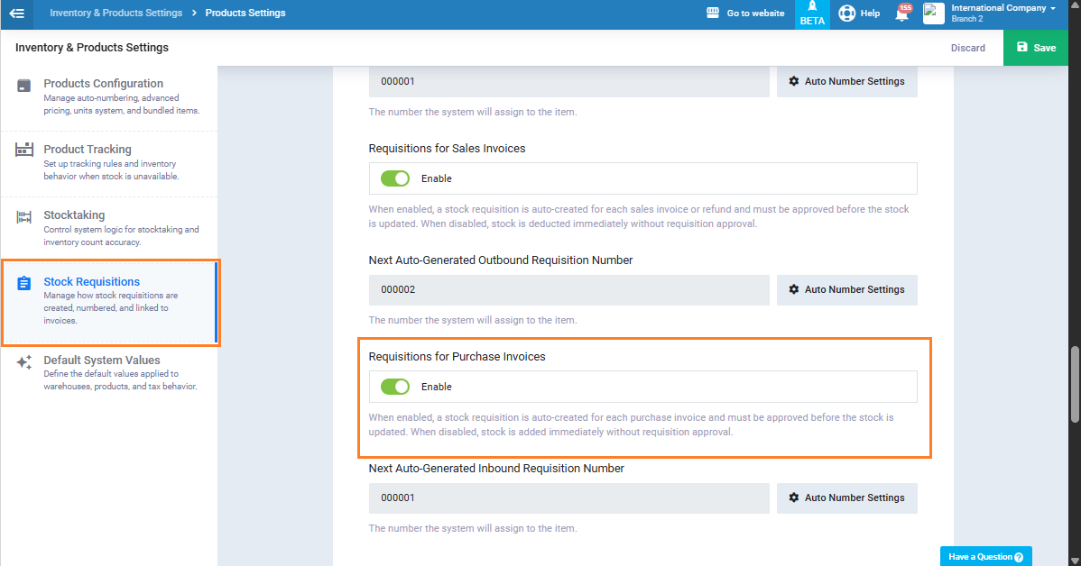The height and width of the screenshot is (566, 1081).
Task: Click Inventory & Products Settings breadcrumb
Action: click(115, 14)
